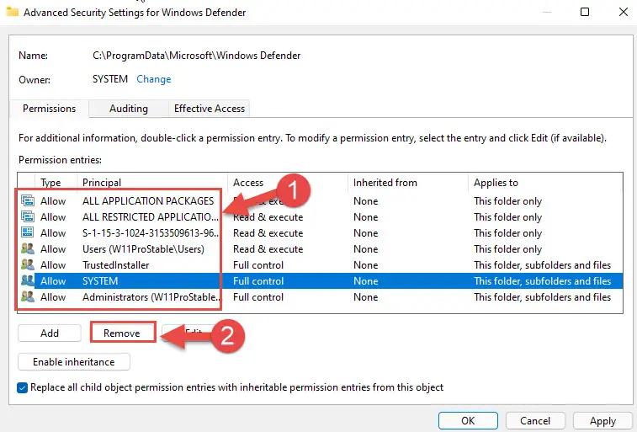The image size is (637, 432).
Task: Select the Users (W11ProStable\Users) entry
Action: [x=143, y=248]
